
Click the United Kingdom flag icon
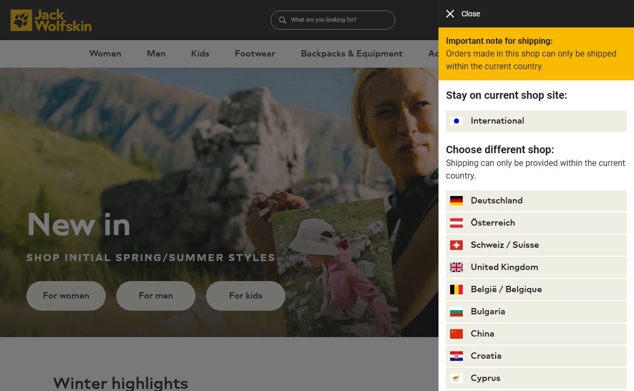(456, 267)
